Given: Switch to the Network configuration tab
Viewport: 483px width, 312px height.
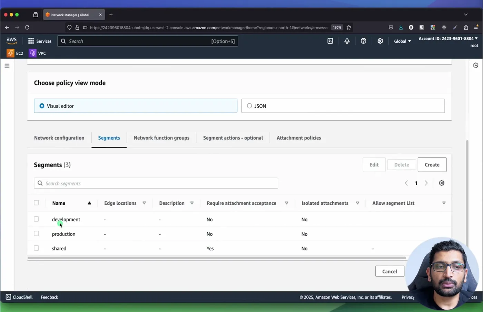Looking at the screenshot, I should pos(59,138).
